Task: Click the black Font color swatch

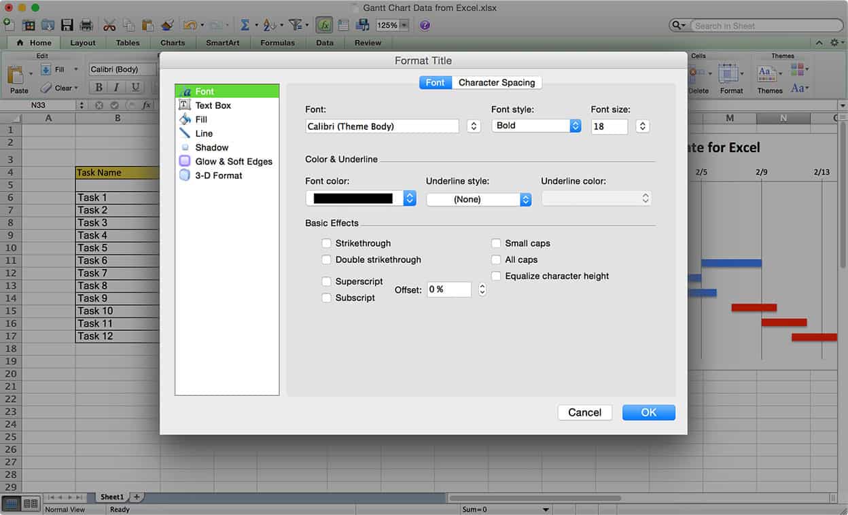Action: [353, 198]
